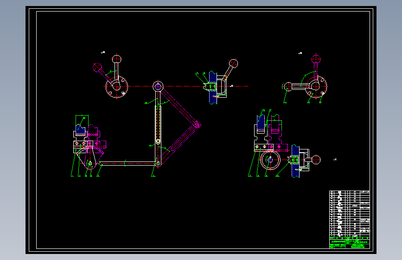This screenshot has height=260, width=402.
Task: Click the central upper pivot circle of the linkage
Action: pos(158,87)
